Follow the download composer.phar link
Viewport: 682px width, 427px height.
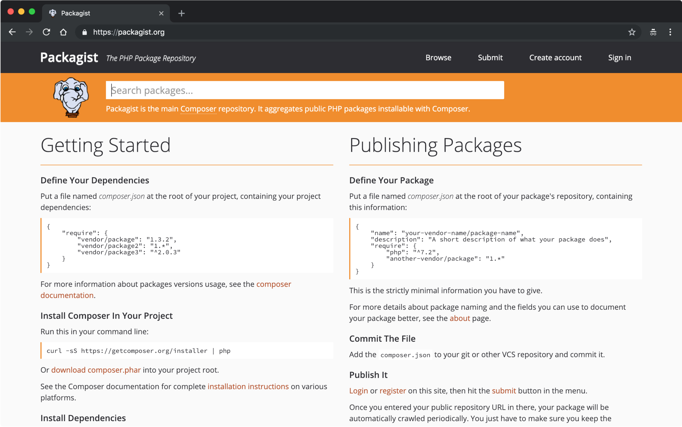[x=96, y=370]
